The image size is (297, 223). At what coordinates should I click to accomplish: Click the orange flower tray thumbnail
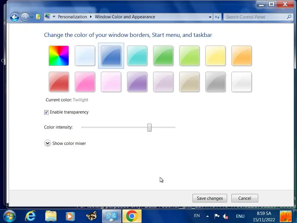pos(286,216)
